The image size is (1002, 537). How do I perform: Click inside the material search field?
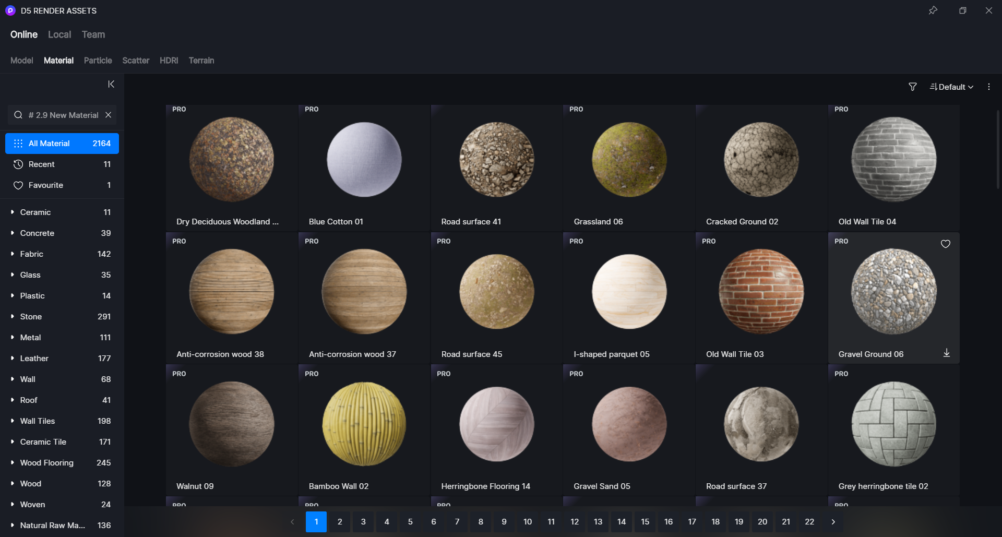pyautogui.click(x=63, y=115)
